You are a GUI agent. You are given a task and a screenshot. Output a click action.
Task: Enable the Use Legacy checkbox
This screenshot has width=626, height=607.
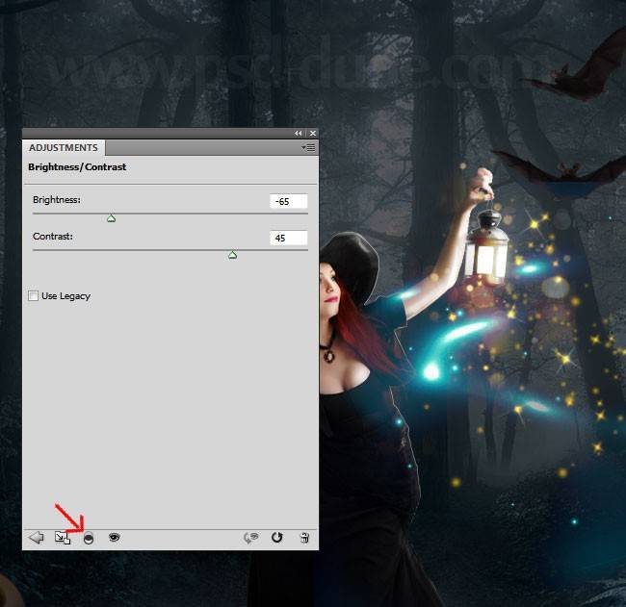point(34,296)
